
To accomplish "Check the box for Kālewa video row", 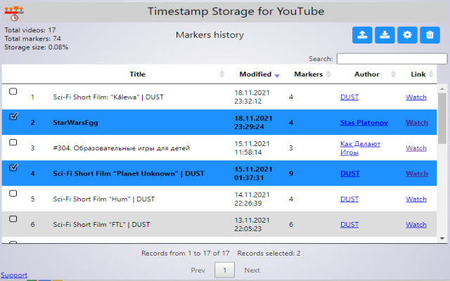I will (13, 91).
